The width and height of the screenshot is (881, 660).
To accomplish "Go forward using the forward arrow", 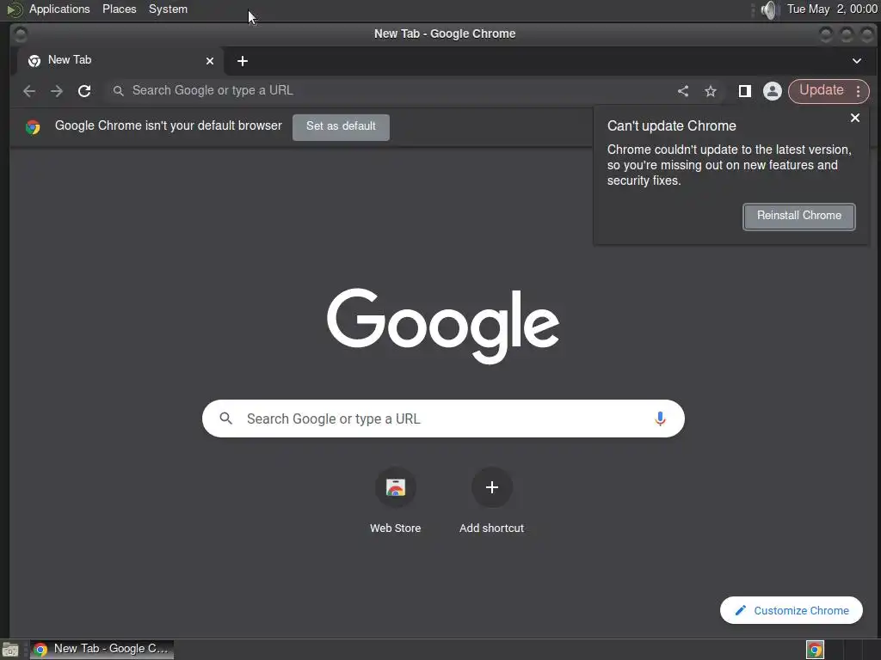I will 57,91.
